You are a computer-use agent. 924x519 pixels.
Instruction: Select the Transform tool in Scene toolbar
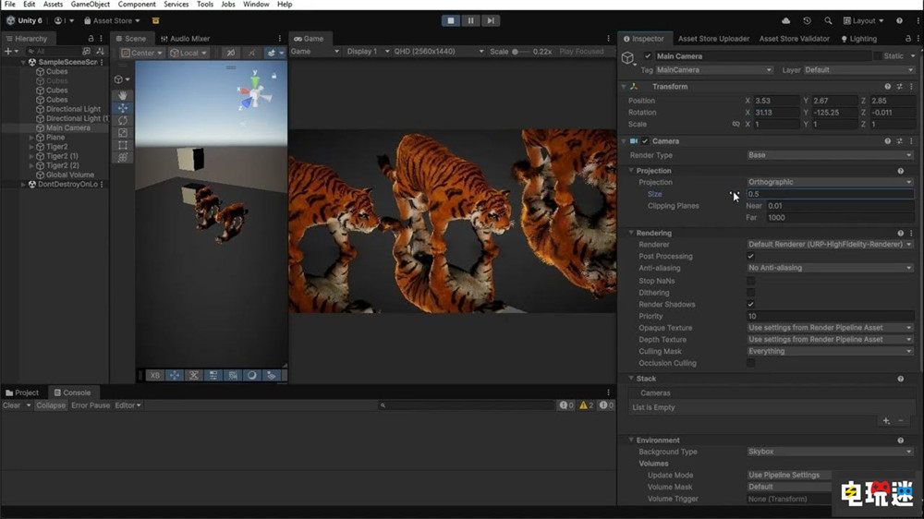(123, 157)
